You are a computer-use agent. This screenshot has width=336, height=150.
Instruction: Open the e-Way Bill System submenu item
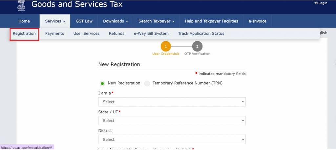151,33
